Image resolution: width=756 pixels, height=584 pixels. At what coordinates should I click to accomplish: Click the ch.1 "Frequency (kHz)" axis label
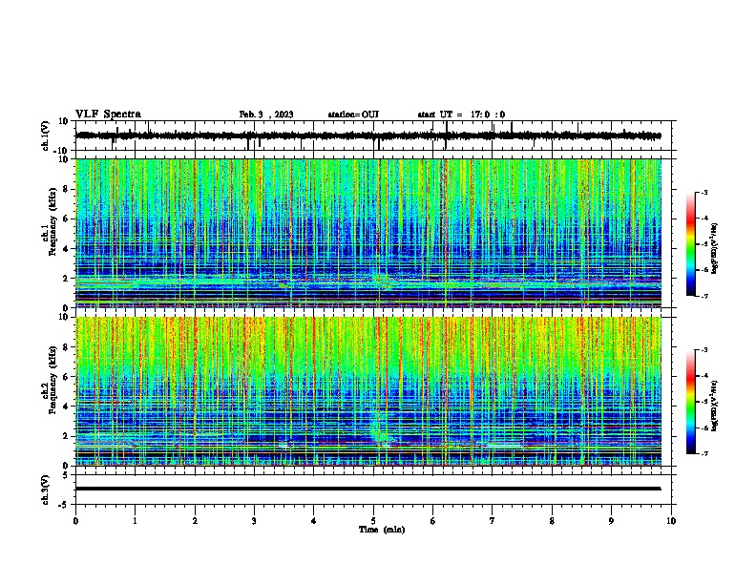point(52,221)
